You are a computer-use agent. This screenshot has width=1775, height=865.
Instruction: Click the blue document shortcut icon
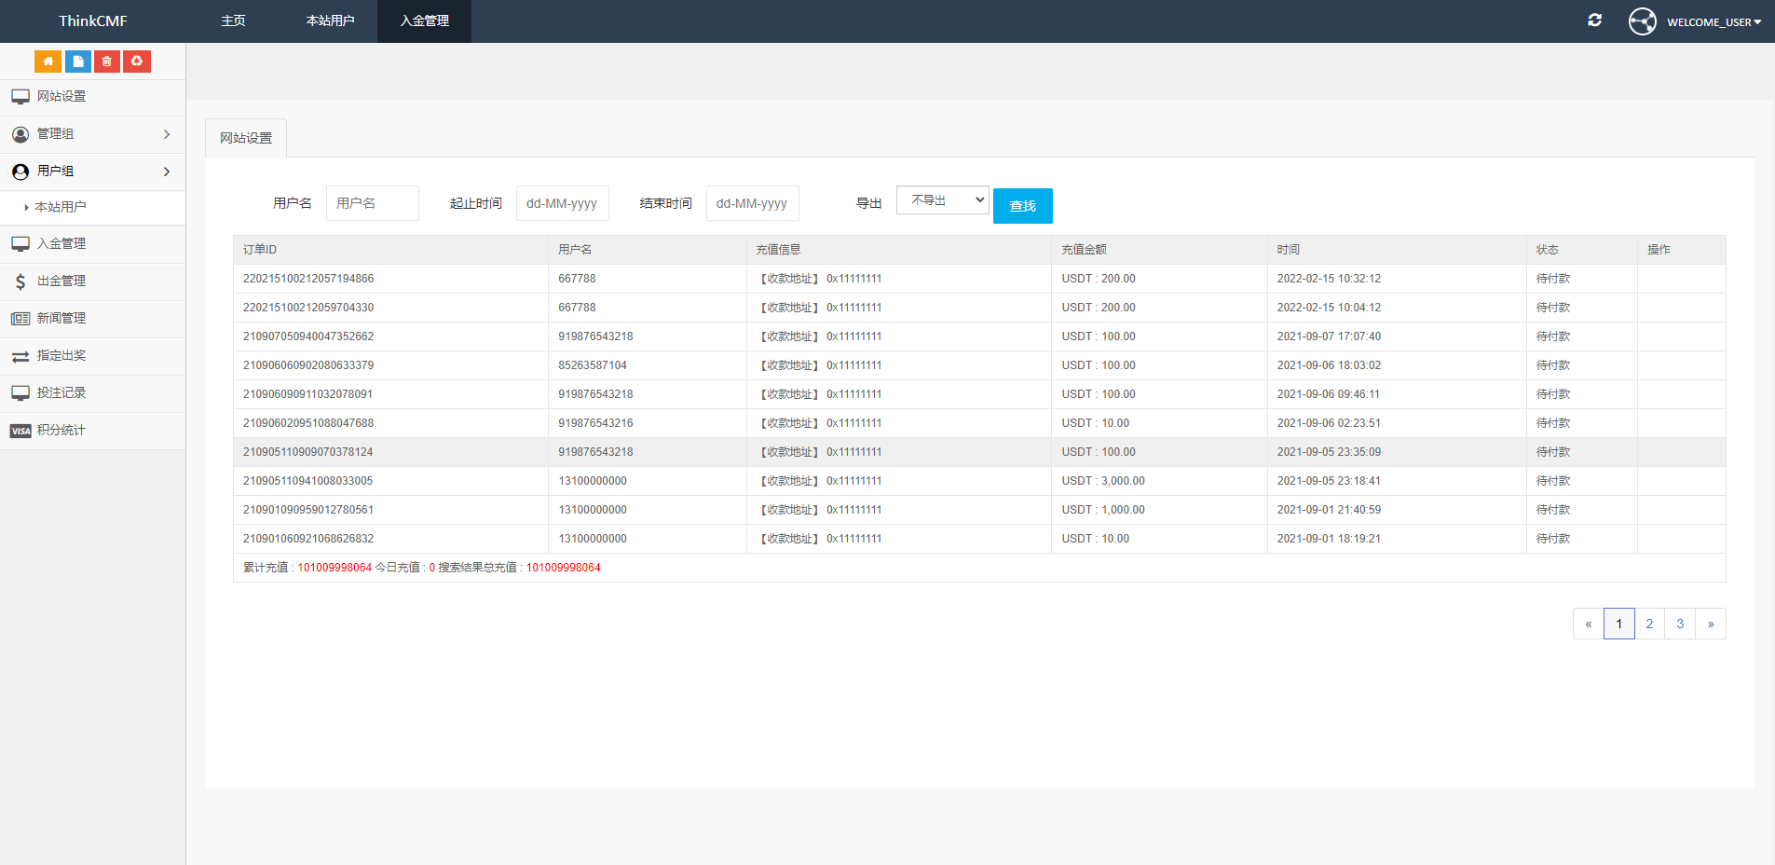click(77, 62)
